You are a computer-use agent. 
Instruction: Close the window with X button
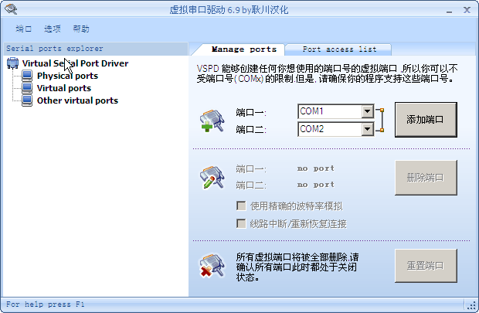[x=467, y=10]
